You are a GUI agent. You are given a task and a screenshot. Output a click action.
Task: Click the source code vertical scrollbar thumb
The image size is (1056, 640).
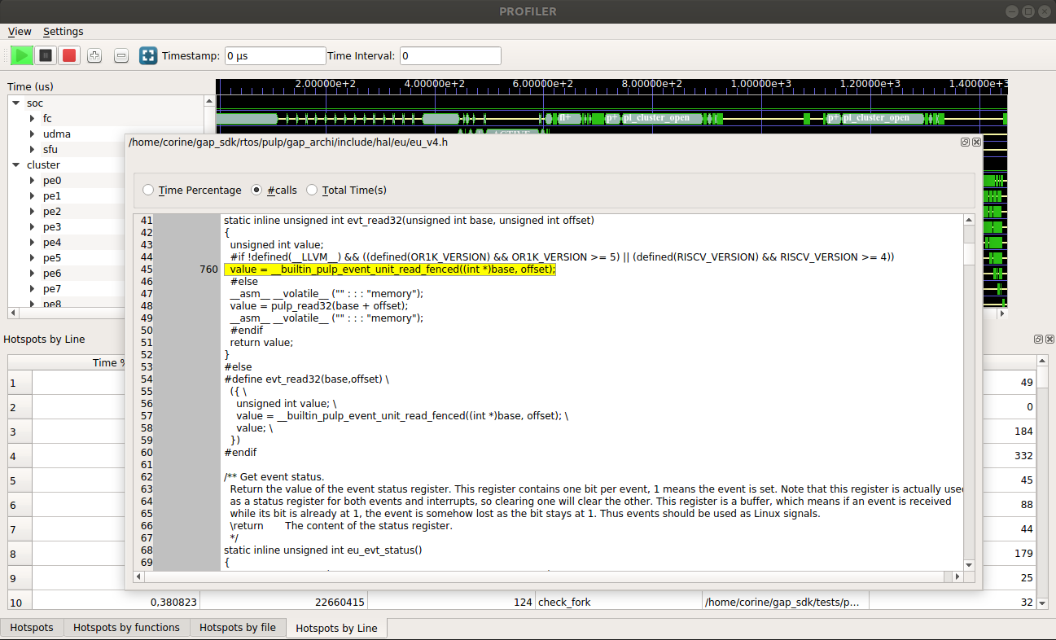[969, 254]
